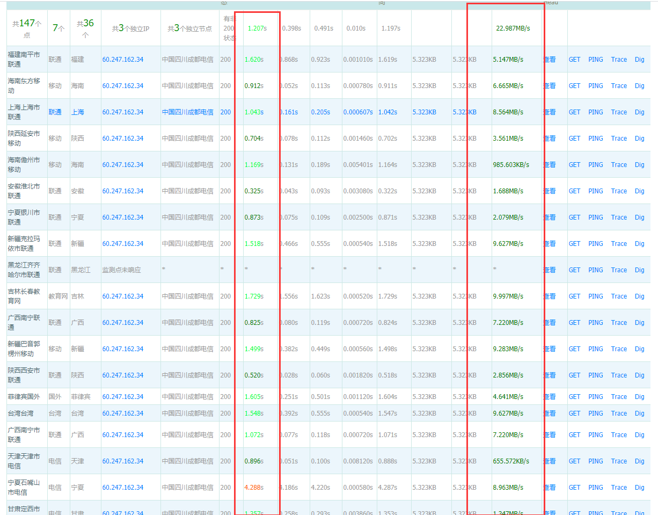Click Trace for the unresponsive 黑龙江齐齐哈尔市联通 node

coord(618,270)
